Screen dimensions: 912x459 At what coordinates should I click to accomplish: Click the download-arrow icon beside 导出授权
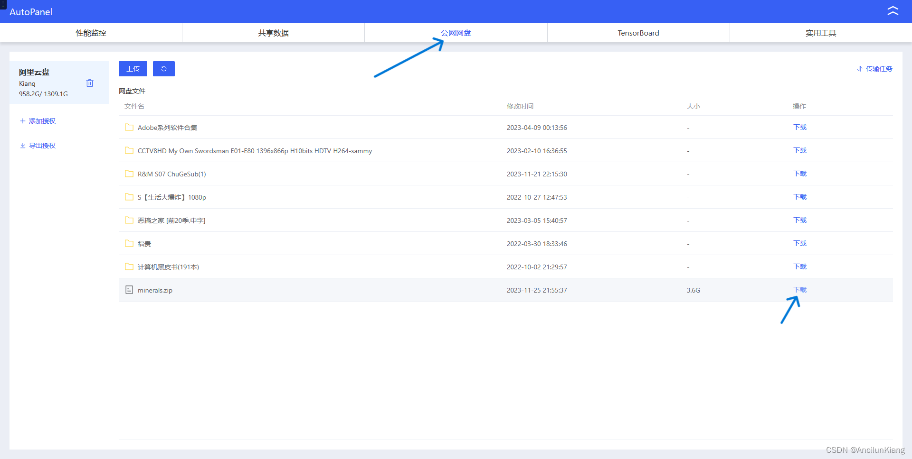(x=22, y=146)
